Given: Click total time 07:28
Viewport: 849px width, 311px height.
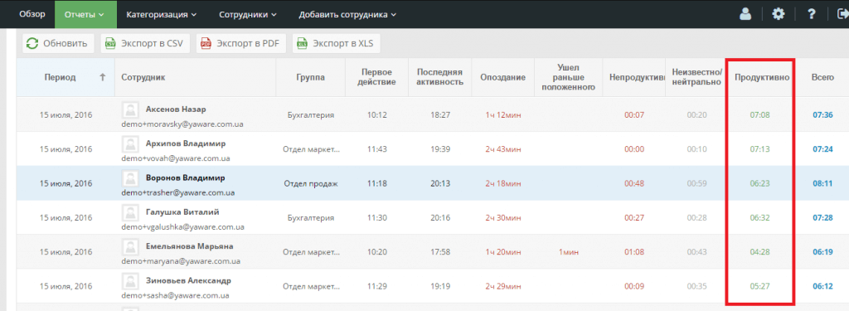Looking at the screenshot, I should (822, 218).
